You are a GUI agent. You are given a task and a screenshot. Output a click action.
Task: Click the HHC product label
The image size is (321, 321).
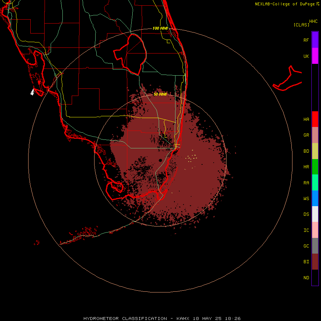pos(313,21)
